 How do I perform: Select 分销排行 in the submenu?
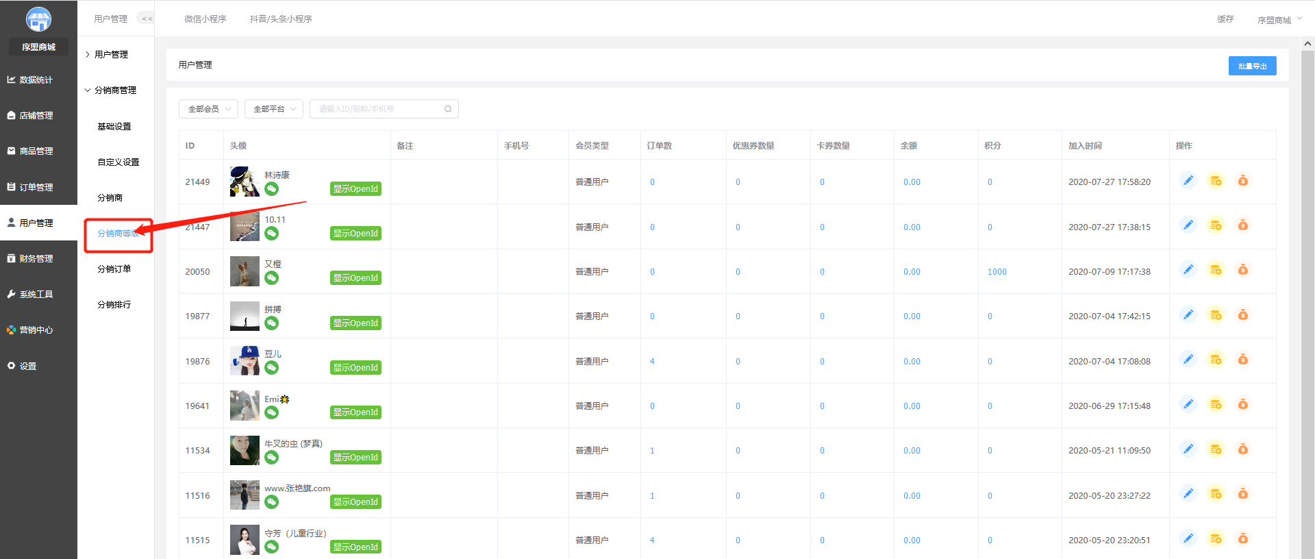coord(114,304)
